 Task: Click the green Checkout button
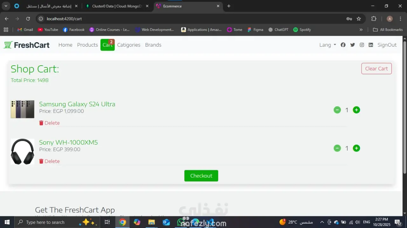click(201, 176)
